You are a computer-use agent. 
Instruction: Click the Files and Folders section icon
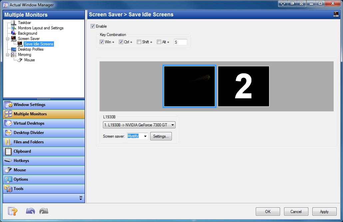coord(8,142)
